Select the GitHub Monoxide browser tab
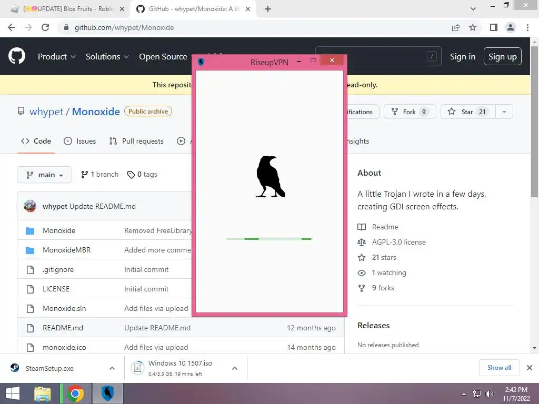539x404 pixels. [193, 9]
